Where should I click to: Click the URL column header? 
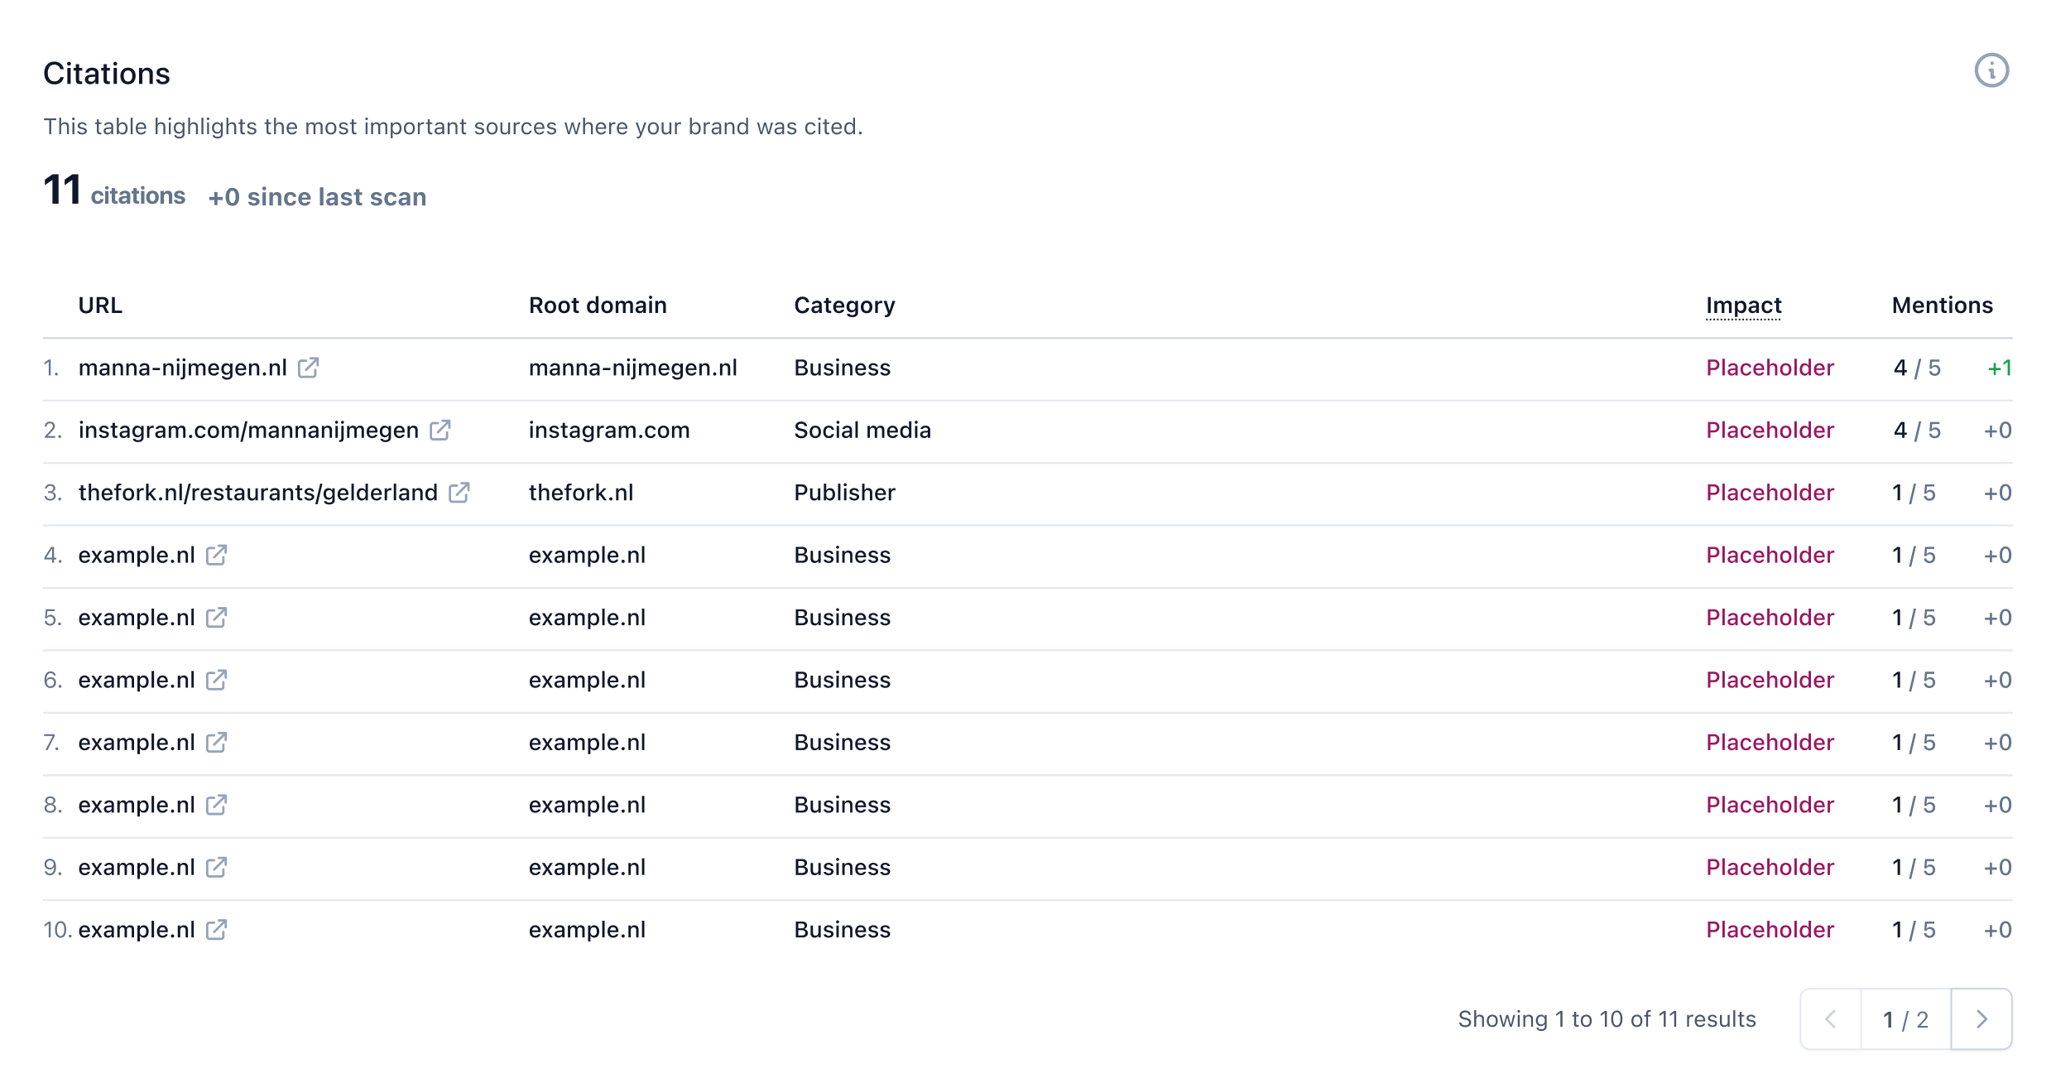(100, 306)
